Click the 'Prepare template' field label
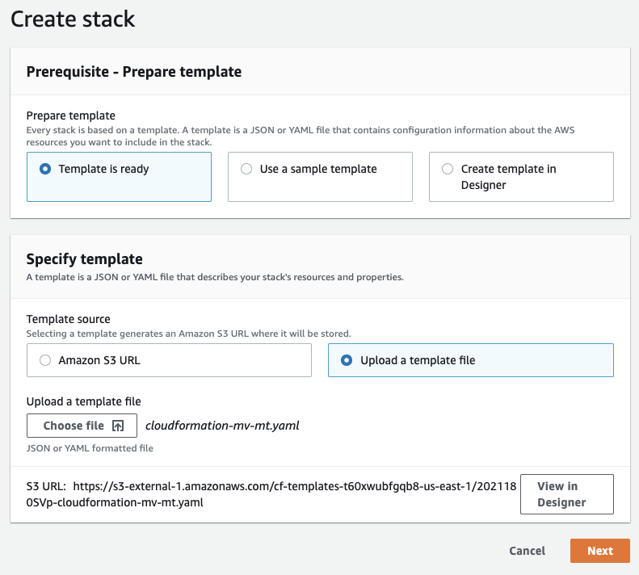The width and height of the screenshot is (639, 575). click(x=71, y=115)
